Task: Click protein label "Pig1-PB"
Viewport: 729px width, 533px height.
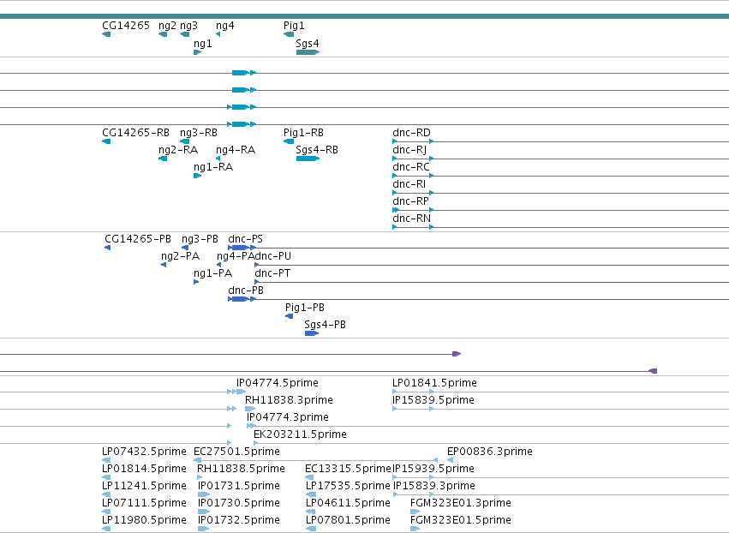Action: click(x=304, y=308)
